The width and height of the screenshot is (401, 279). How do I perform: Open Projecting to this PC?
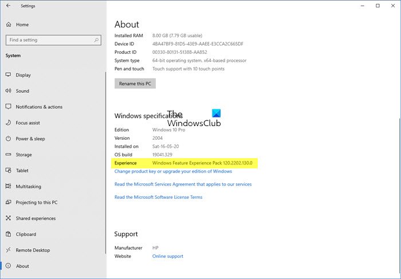[53, 202]
